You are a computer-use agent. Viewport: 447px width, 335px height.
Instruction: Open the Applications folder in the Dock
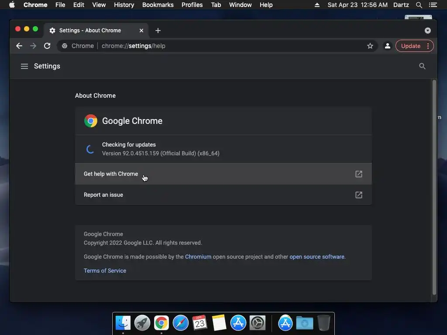(285, 323)
